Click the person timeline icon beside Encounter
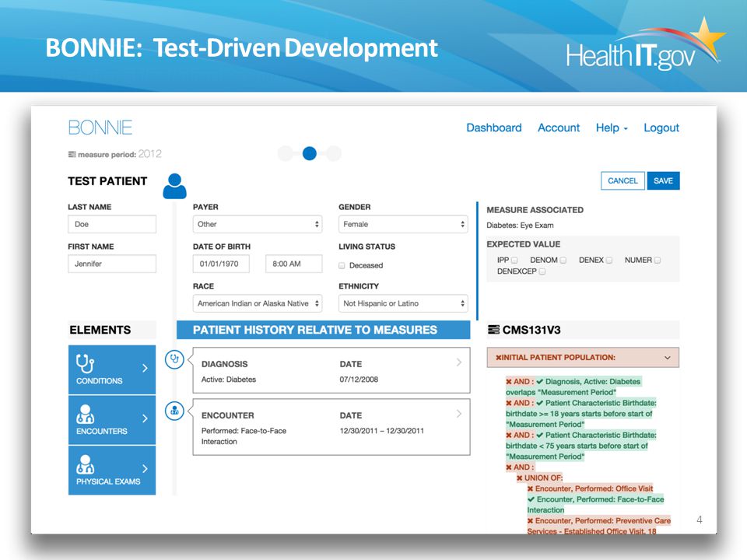This screenshot has height=560, width=747. (x=174, y=411)
